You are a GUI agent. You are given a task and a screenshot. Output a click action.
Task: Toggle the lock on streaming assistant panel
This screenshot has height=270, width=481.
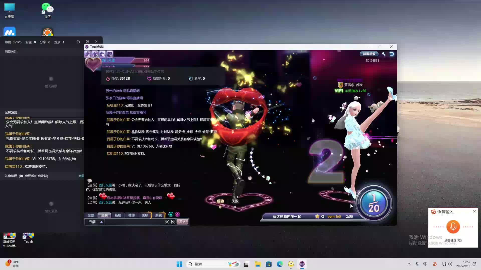tap(78, 42)
